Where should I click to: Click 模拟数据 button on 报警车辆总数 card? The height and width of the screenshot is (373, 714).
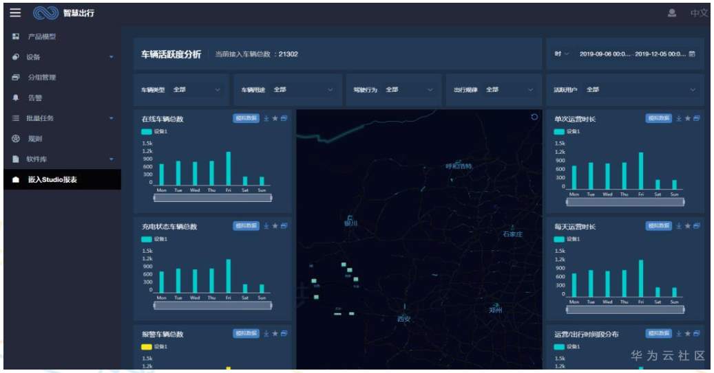pos(246,333)
